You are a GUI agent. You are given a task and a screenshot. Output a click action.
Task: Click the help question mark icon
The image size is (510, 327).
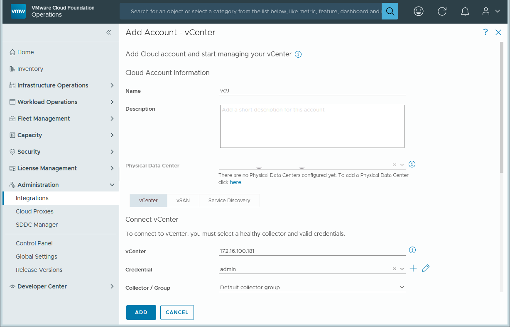click(x=485, y=32)
